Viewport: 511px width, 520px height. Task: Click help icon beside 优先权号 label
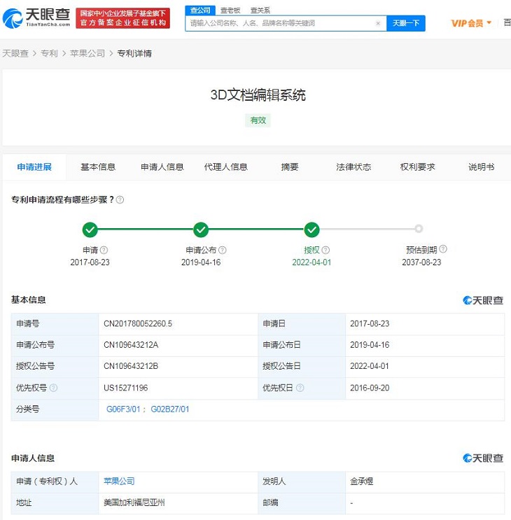point(54,388)
